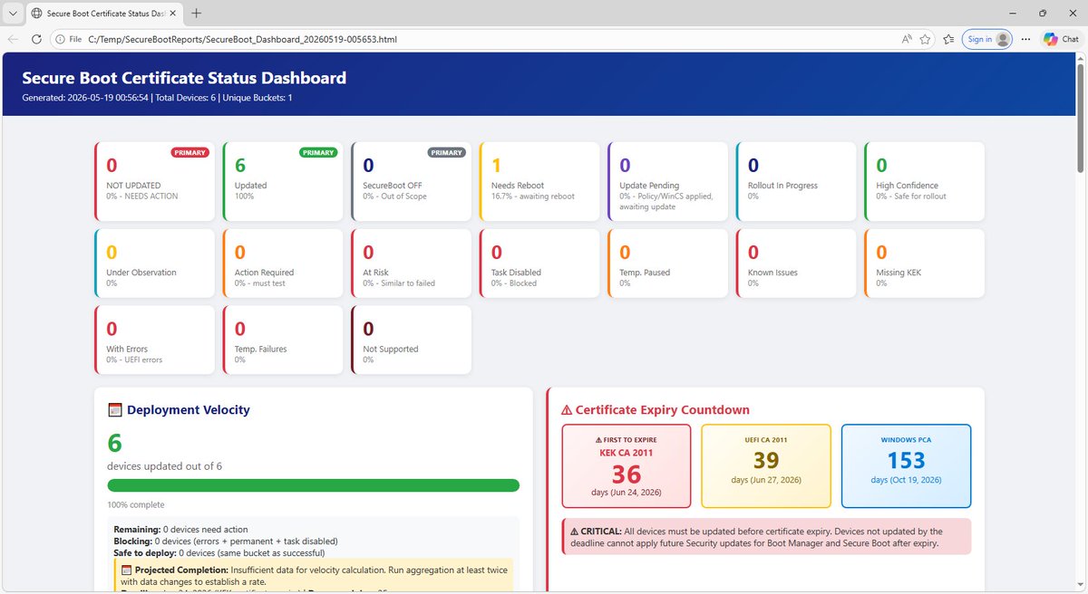Click the Sign in button
This screenshot has height=594, width=1088.
[x=987, y=39]
